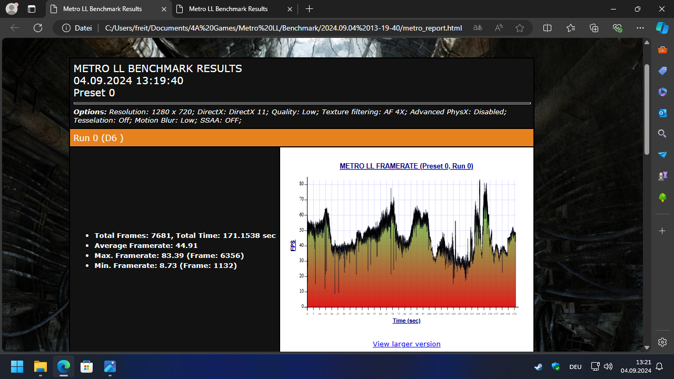This screenshot has height=379, width=674.
Task: Open Browser essentials in the toolbar
Action: (617, 28)
